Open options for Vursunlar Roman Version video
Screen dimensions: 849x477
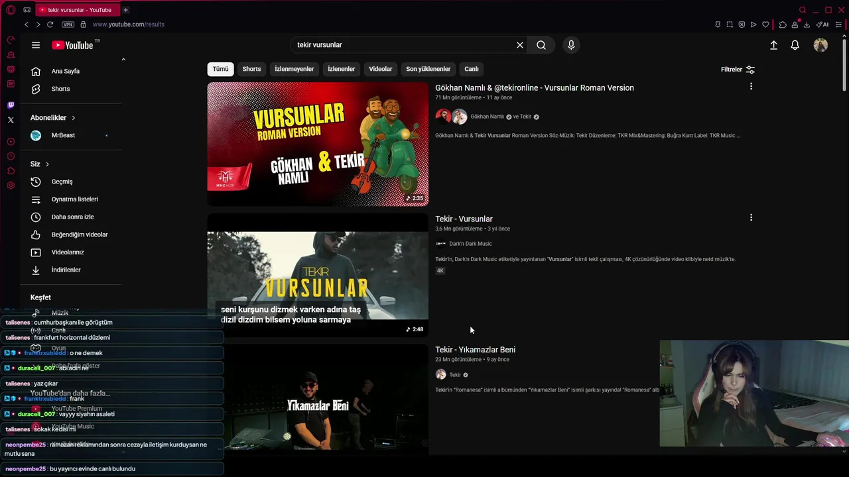tap(751, 87)
